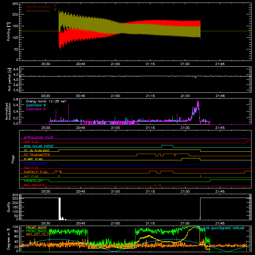
Task: Click the cyan Collimator 8 legend label
Action: tap(36, 105)
